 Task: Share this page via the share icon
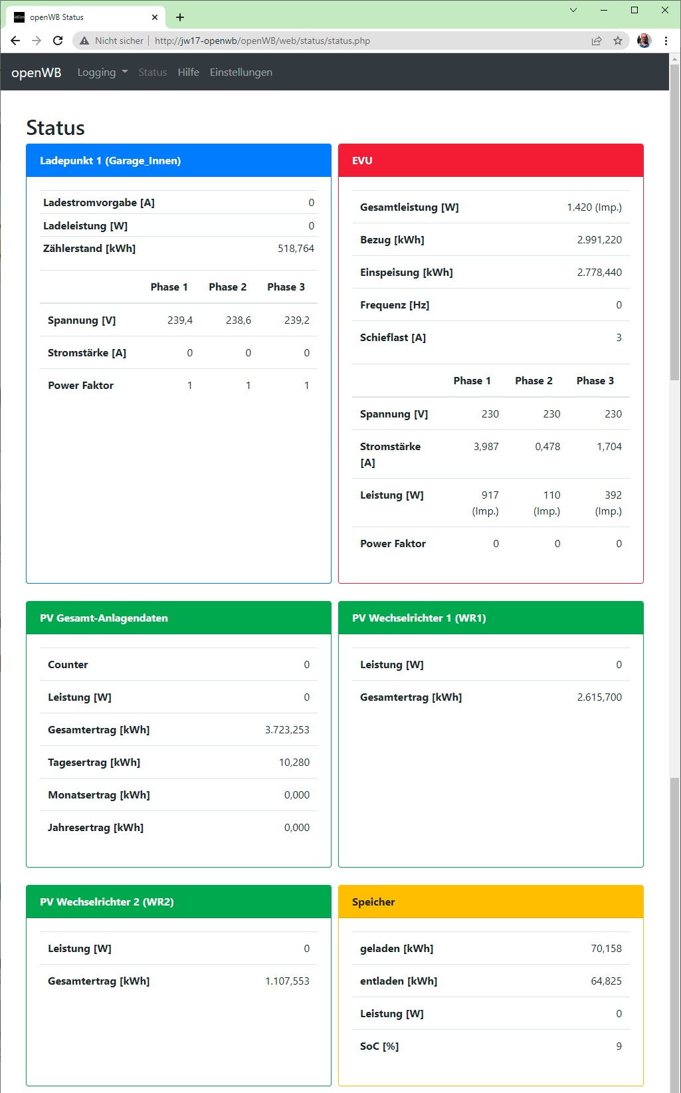click(x=597, y=41)
